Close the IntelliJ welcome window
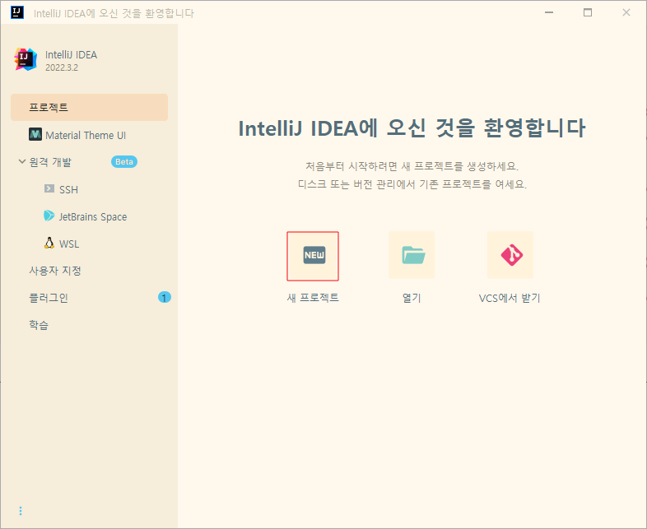647x529 pixels. click(x=626, y=12)
